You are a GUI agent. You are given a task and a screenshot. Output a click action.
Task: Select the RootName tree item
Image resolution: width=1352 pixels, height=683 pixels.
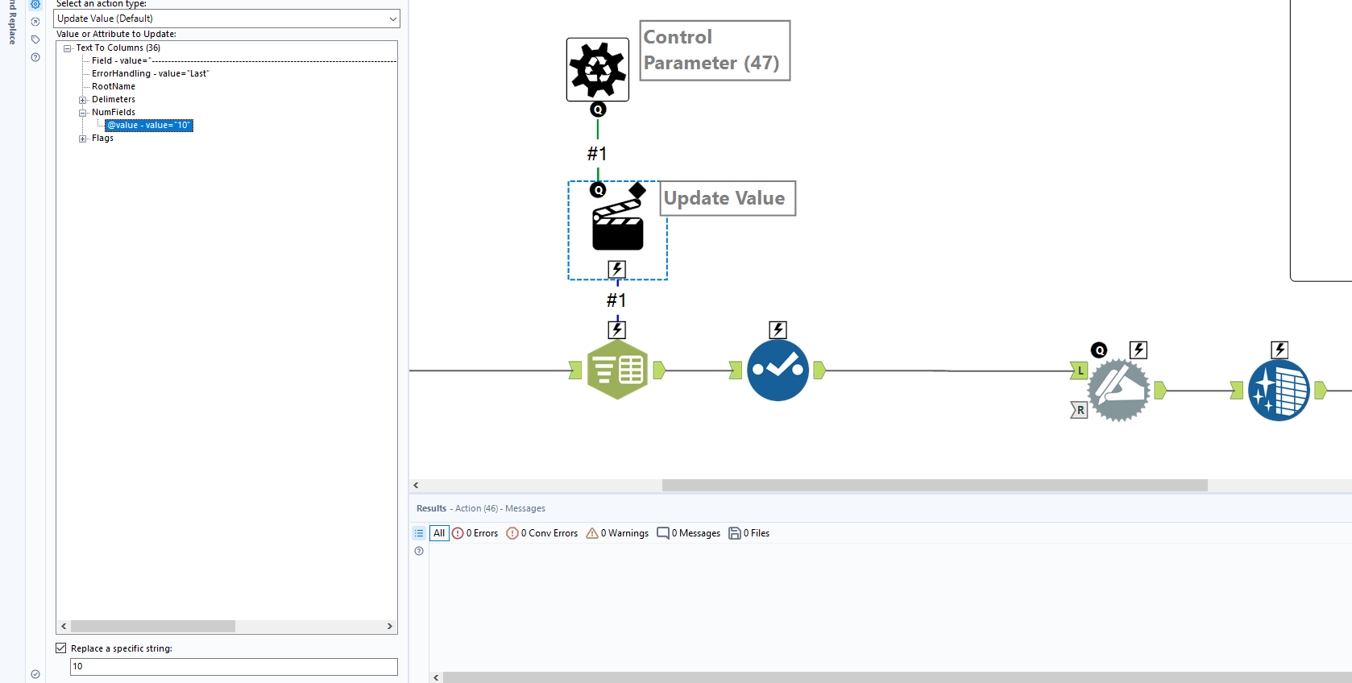114,86
